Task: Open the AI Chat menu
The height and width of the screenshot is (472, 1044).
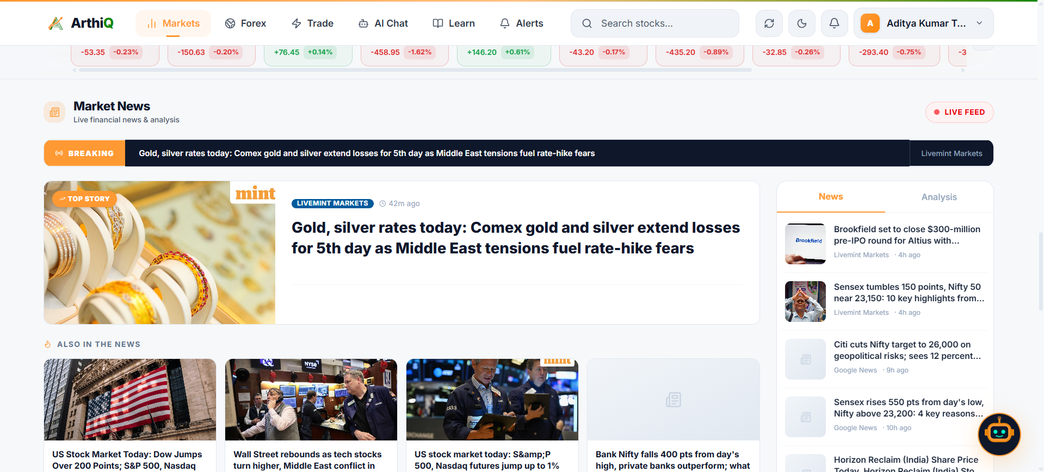Action: pos(383,23)
